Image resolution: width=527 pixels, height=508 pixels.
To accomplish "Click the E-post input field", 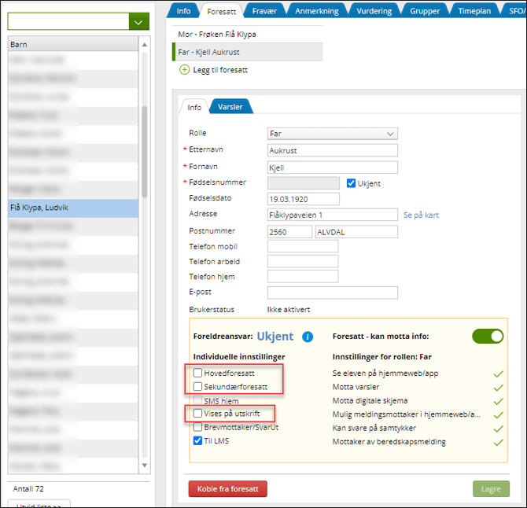I will [332, 293].
